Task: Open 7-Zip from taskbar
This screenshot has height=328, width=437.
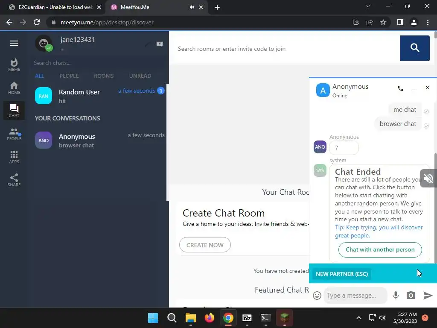Action: click(247, 318)
